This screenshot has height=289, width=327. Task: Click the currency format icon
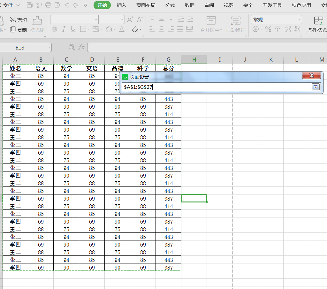point(256,29)
